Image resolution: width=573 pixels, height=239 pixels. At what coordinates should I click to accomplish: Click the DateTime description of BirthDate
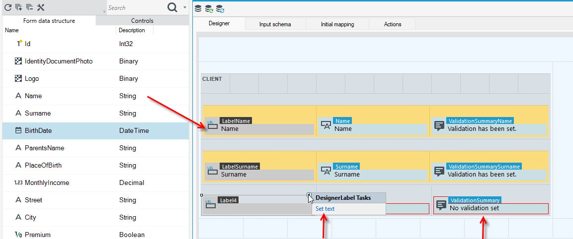(134, 130)
